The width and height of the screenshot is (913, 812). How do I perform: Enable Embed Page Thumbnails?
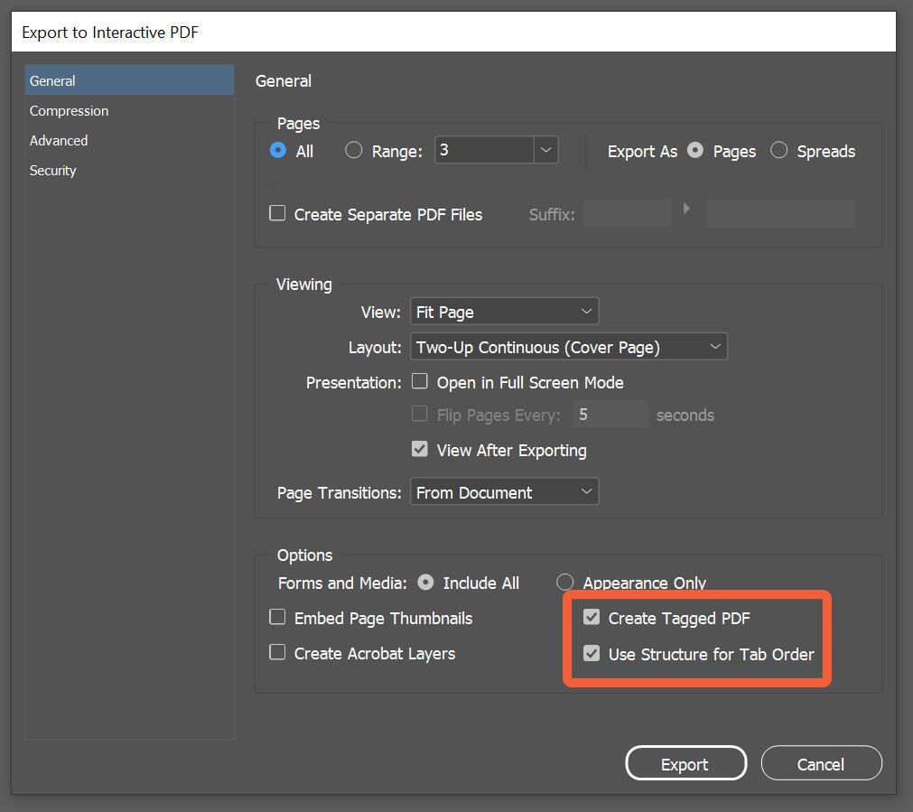pyautogui.click(x=277, y=617)
